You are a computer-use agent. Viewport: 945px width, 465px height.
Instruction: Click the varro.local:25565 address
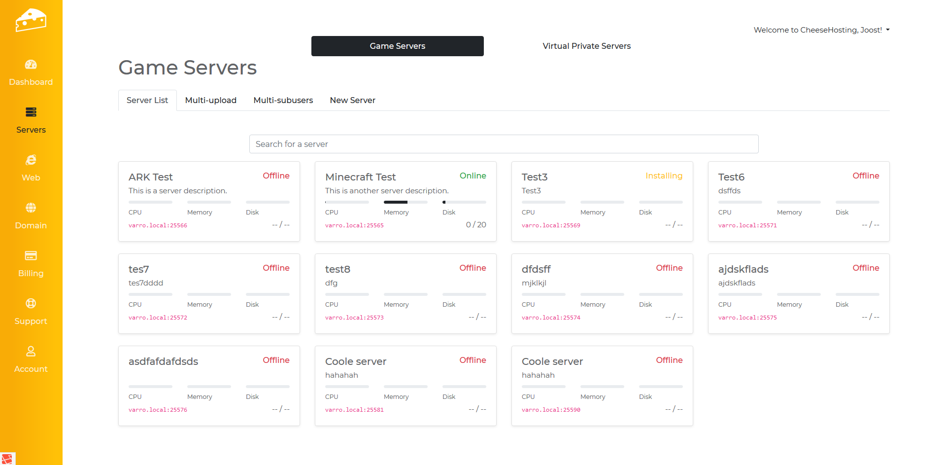pyautogui.click(x=354, y=225)
